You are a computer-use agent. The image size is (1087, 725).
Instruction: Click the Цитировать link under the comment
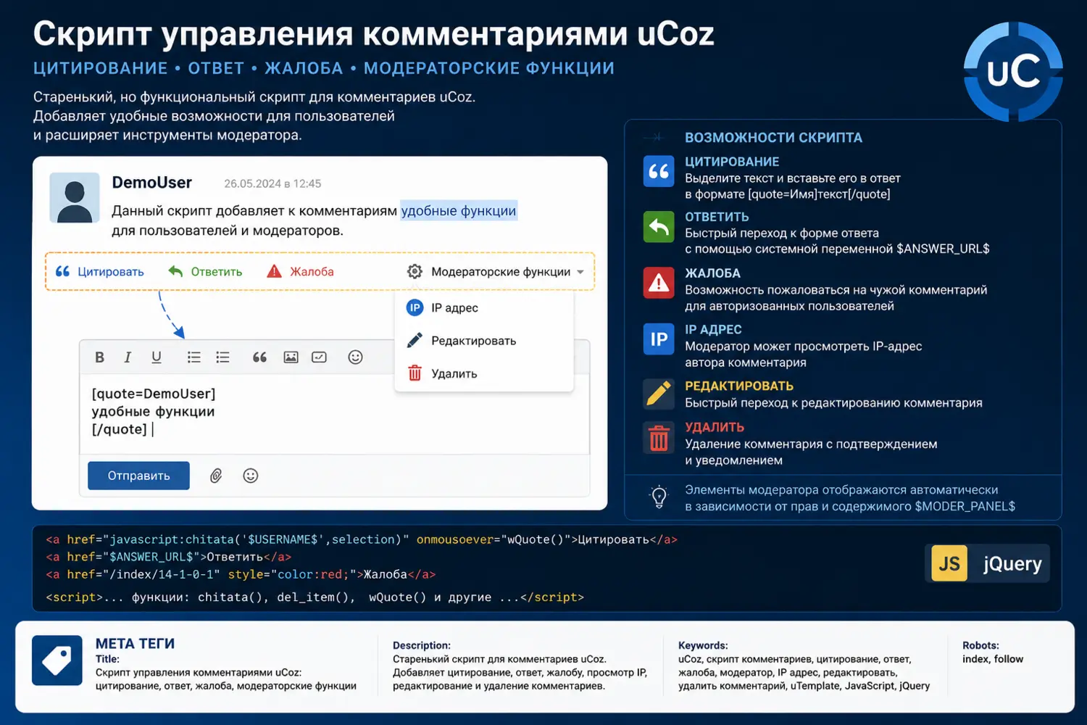tap(100, 272)
